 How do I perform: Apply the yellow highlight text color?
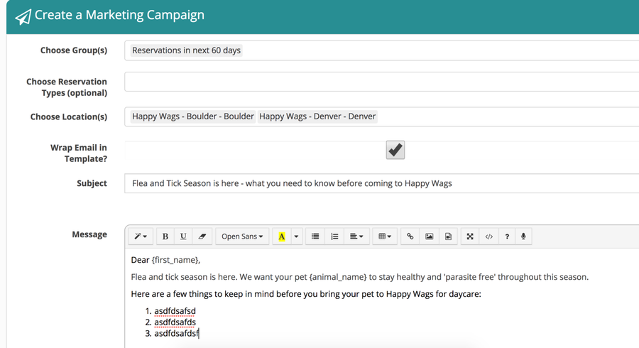tap(282, 236)
